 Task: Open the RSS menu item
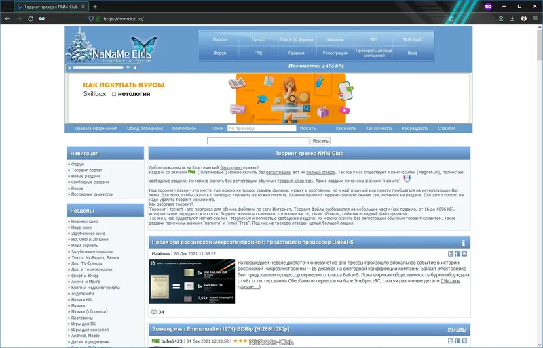374,39
